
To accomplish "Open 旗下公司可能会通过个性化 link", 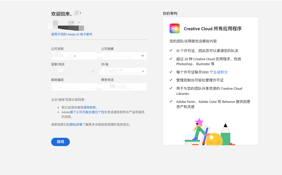I will click(89, 112).
